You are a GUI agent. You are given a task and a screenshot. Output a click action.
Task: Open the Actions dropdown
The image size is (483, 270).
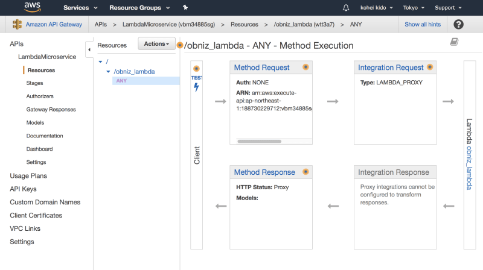coord(156,44)
